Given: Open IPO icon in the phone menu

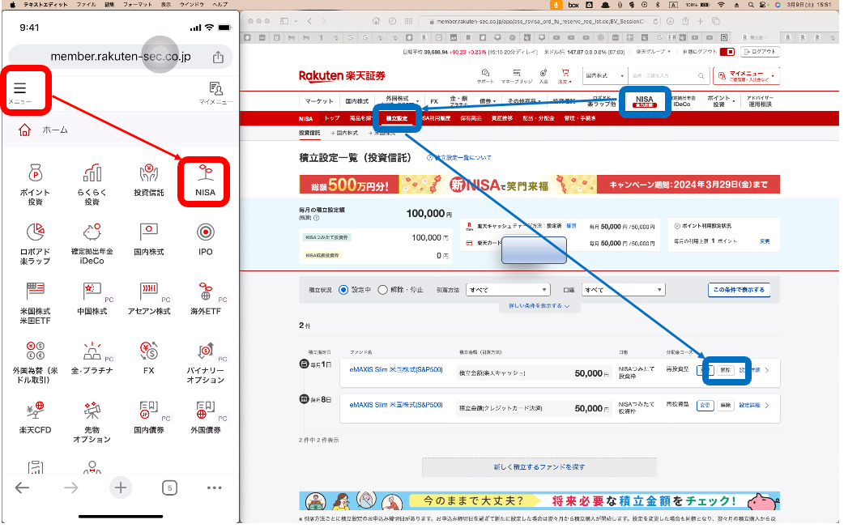Looking at the screenshot, I should tap(205, 240).
